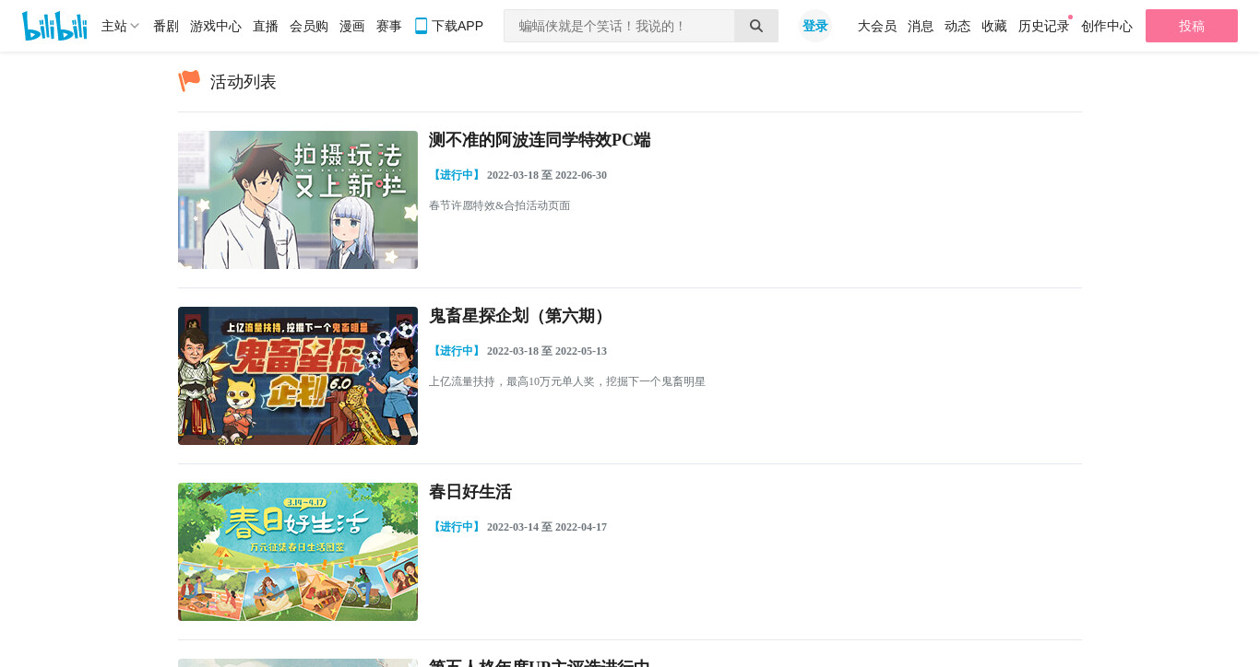
Task: Open title 鬼畜星探企划（第六期）
Action: pos(520,316)
